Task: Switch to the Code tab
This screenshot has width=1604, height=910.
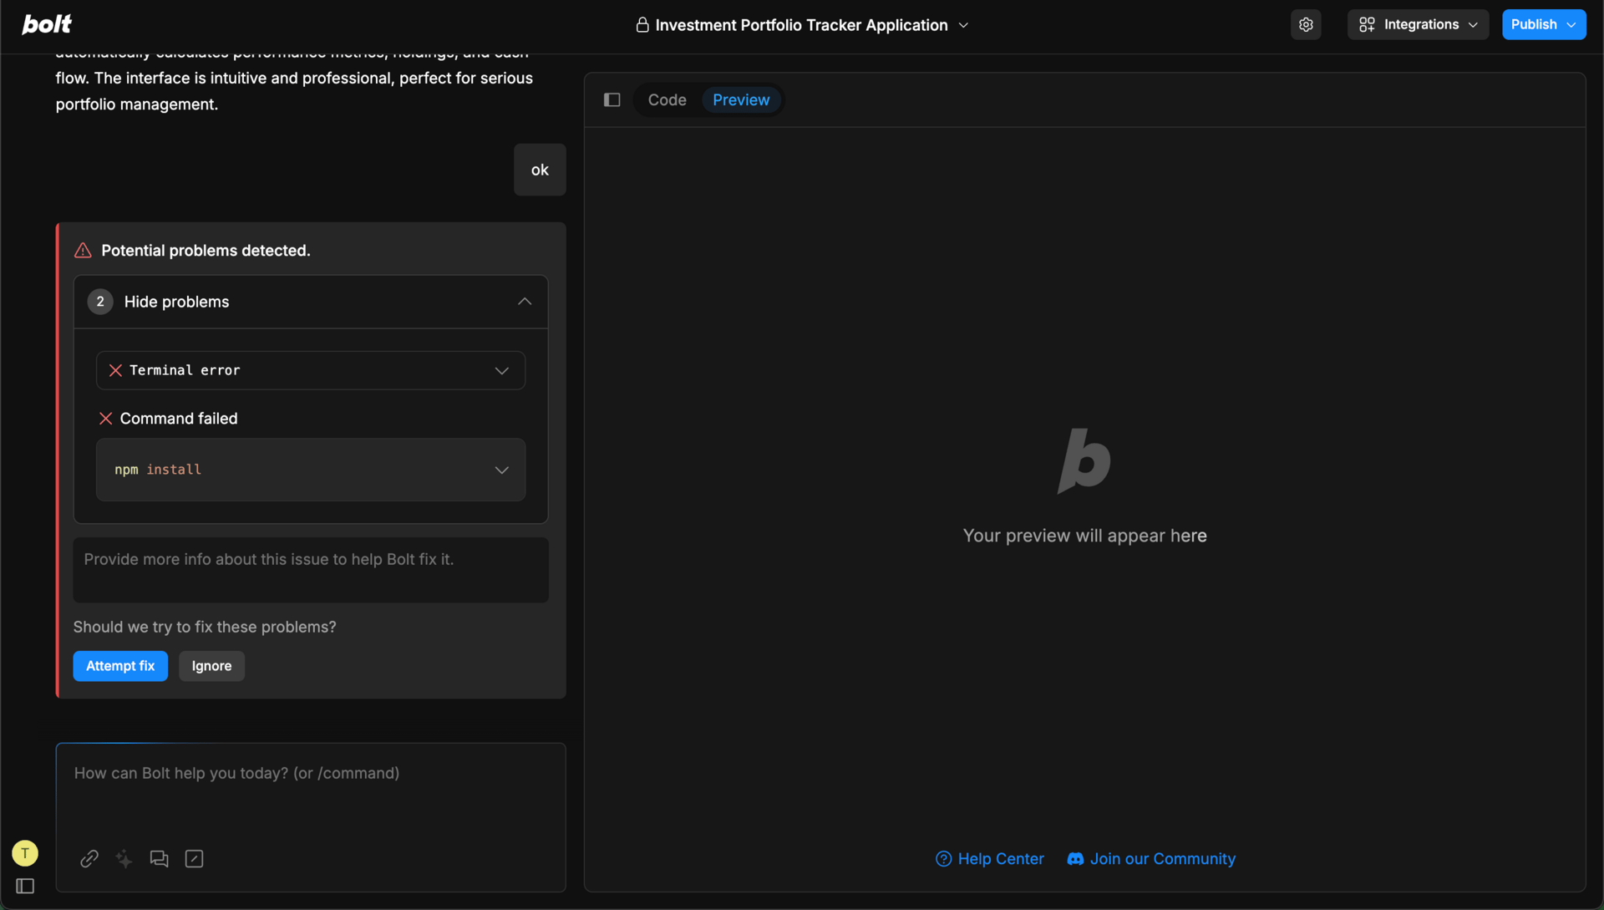Action: 667,99
